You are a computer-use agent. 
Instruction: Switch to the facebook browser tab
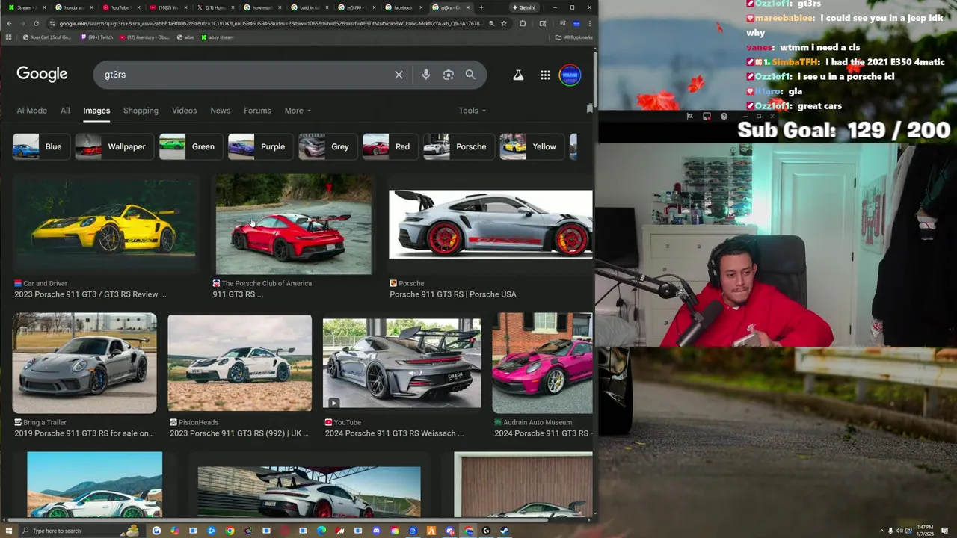click(402, 7)
